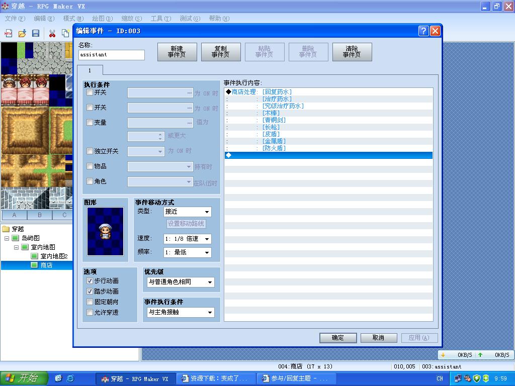This screenshot has width=515, height=386.
Task: Open the 类型 movement type dropdown
Action: [187, 212]
